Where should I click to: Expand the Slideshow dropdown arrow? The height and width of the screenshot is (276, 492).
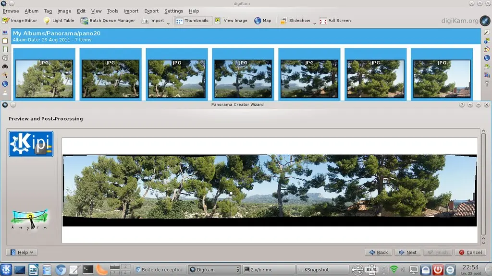(x=315, y=23)
